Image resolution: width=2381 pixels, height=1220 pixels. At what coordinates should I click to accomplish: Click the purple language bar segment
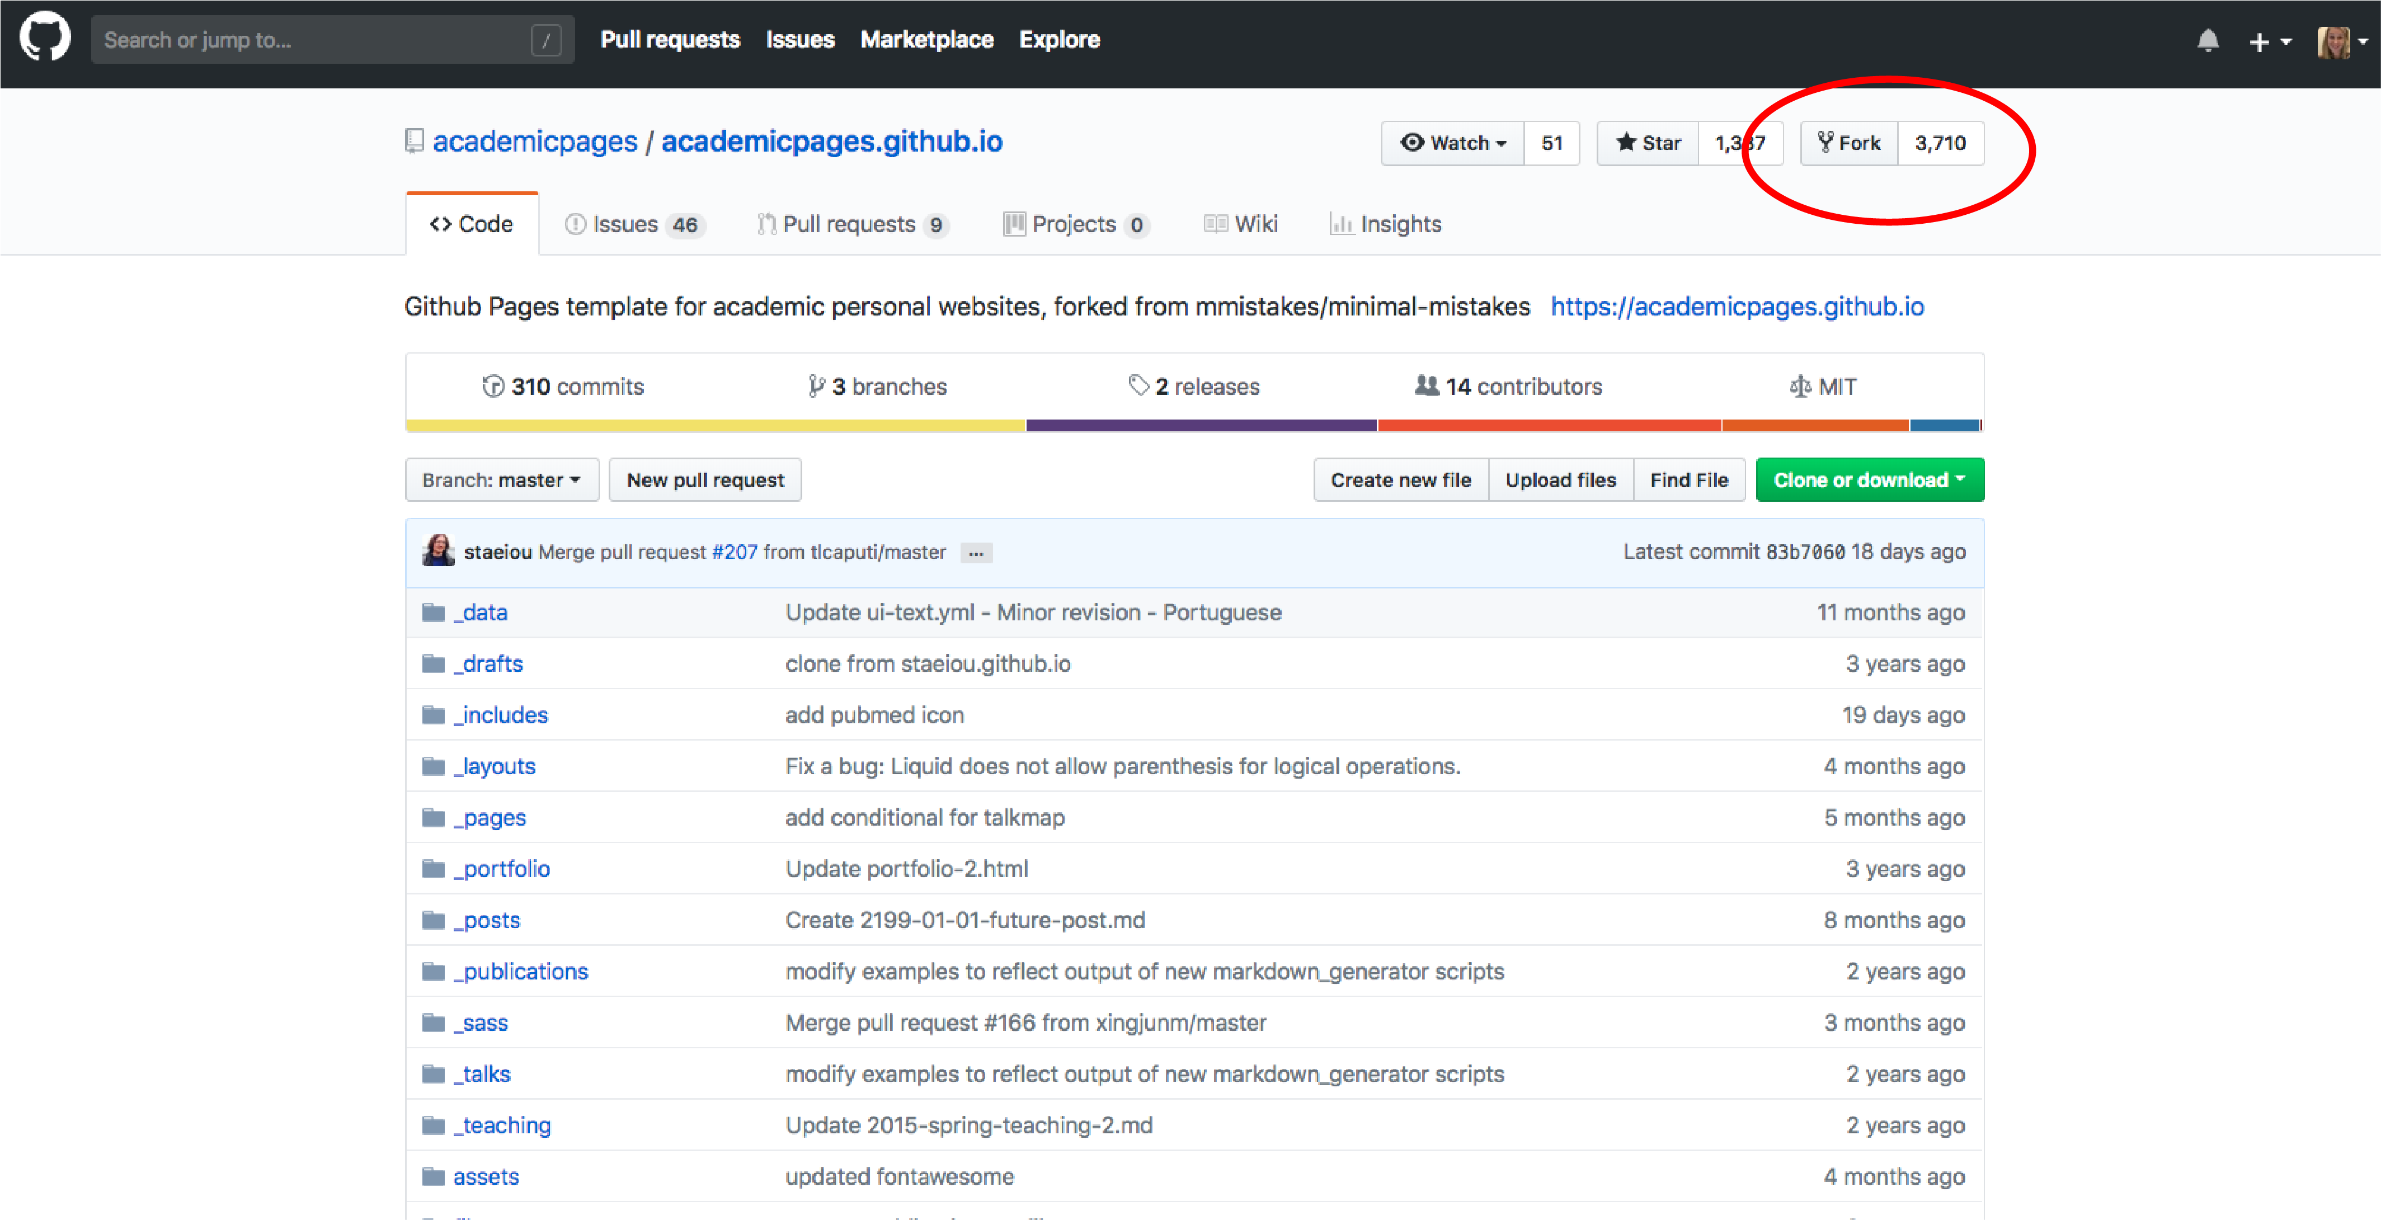coord(1202,425)
